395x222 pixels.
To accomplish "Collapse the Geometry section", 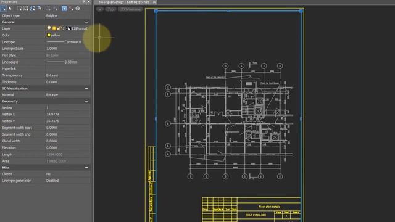I will (x=86, y=101).
